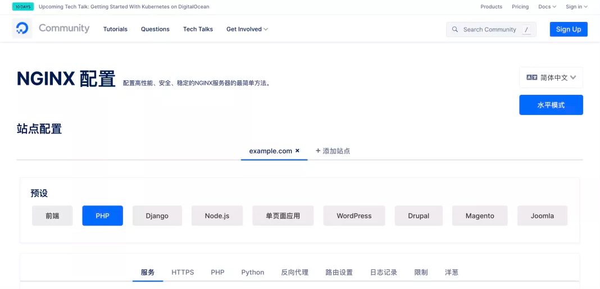Open the DigitalOcean logo home link
The width and height of the screenshot is (600, 289).
(x=22, y=28)
